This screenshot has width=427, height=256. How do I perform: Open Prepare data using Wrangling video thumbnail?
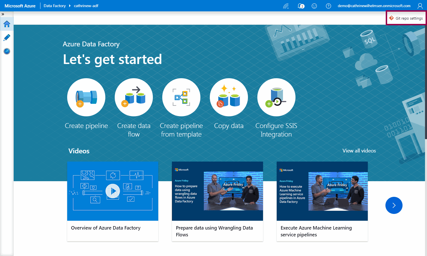point(217,191)
